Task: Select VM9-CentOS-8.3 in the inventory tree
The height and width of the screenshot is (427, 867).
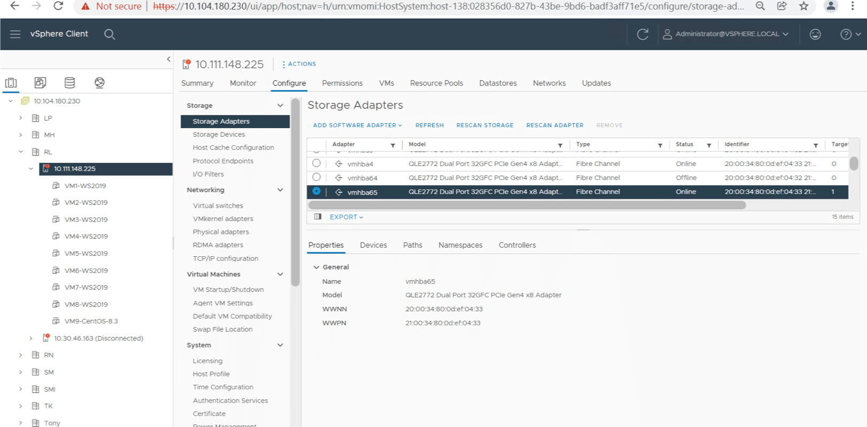Action: (91, 321)
